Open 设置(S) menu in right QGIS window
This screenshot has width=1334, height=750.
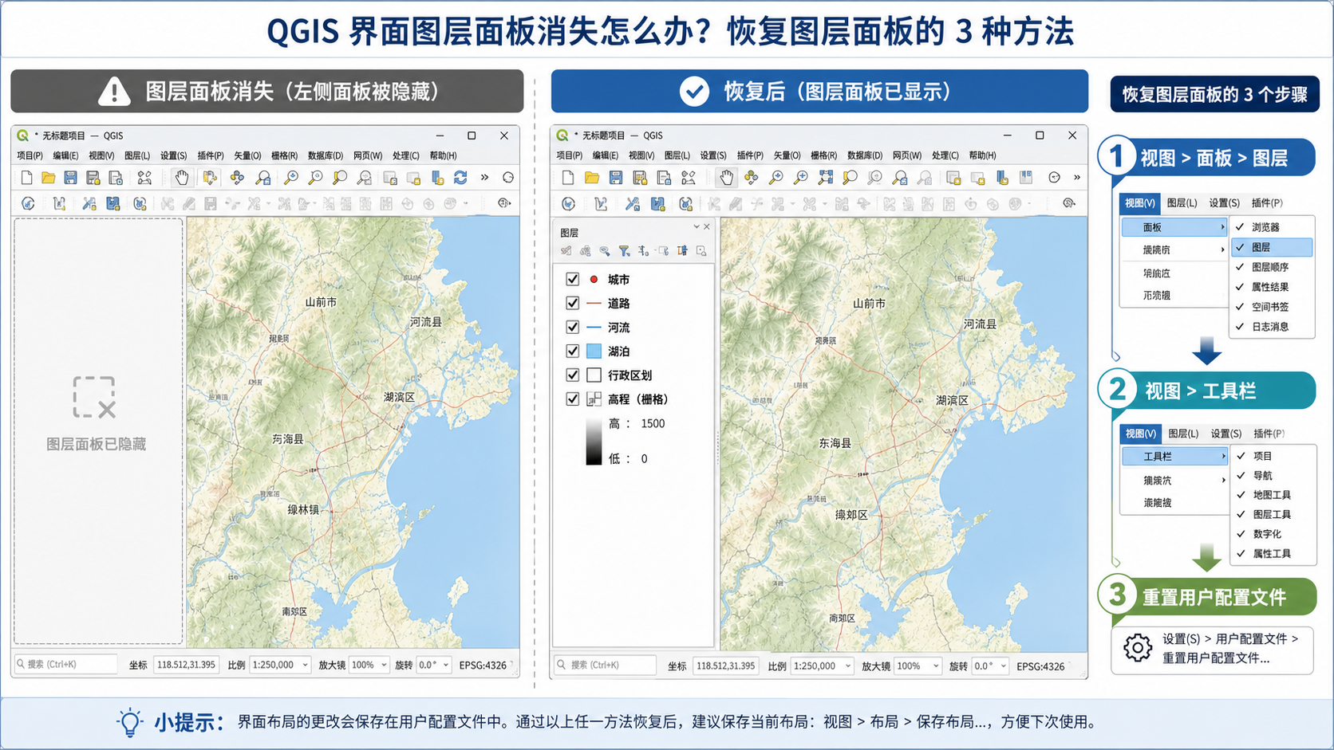pos(713,155)
